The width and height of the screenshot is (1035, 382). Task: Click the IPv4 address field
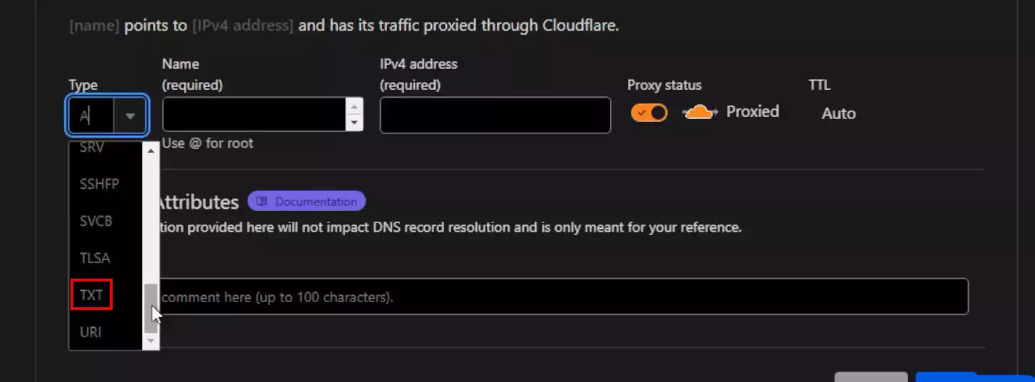pos(495,115)
